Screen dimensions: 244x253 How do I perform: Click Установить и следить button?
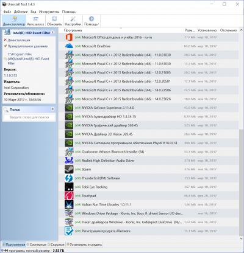point(84,244)
